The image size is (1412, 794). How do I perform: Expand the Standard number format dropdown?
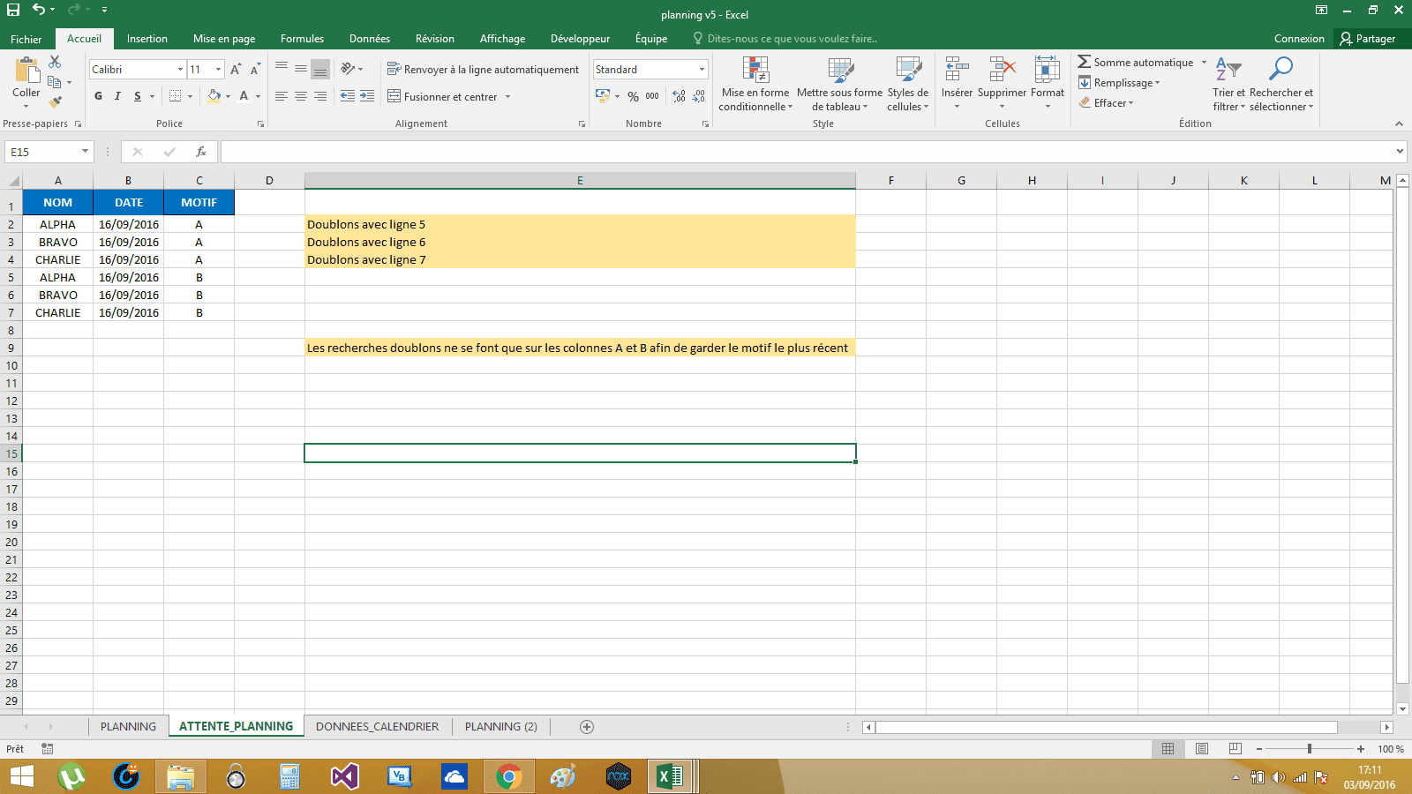click(x=702, y=70)
